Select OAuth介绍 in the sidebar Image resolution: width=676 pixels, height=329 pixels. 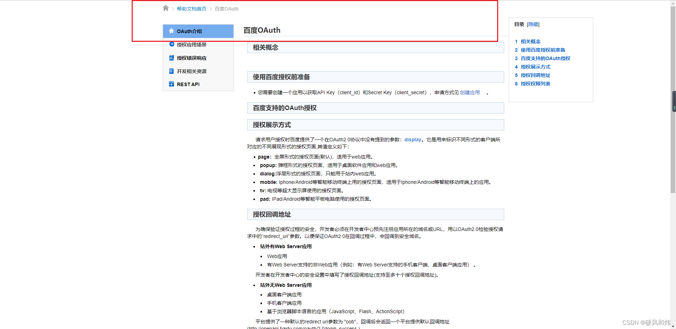pos(189,31)
